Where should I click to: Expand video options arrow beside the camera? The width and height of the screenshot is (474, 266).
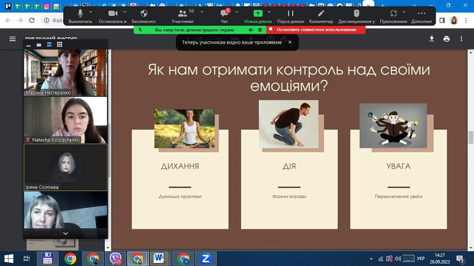(x=124, y=12)
